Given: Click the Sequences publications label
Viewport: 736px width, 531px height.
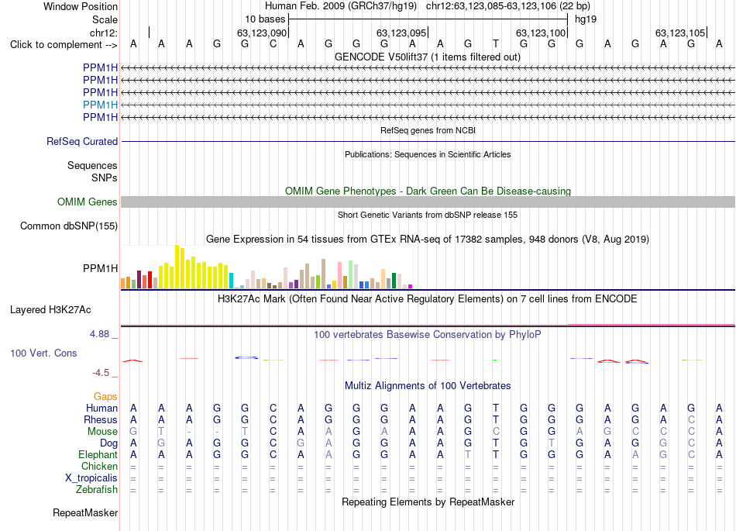Looking at the screenshot, I should (92, 165).
